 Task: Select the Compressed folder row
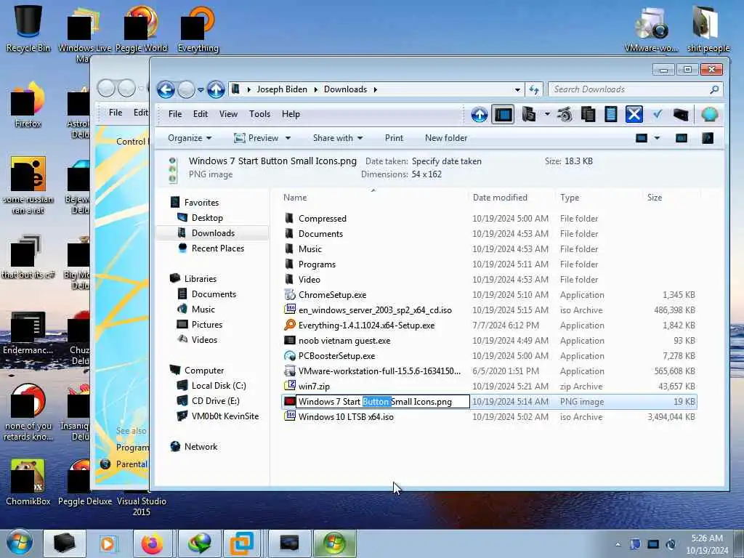coord(489,218)
